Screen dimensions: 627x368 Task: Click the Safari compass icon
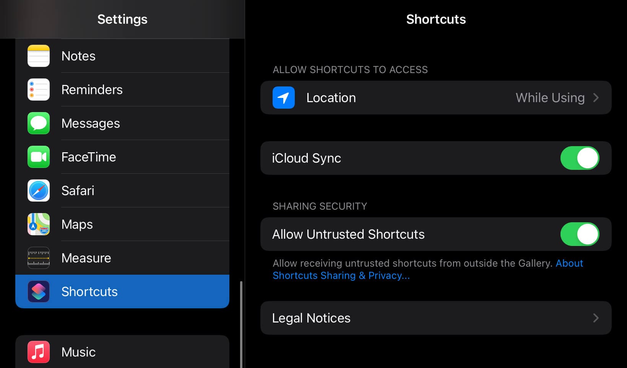point(38,190)
